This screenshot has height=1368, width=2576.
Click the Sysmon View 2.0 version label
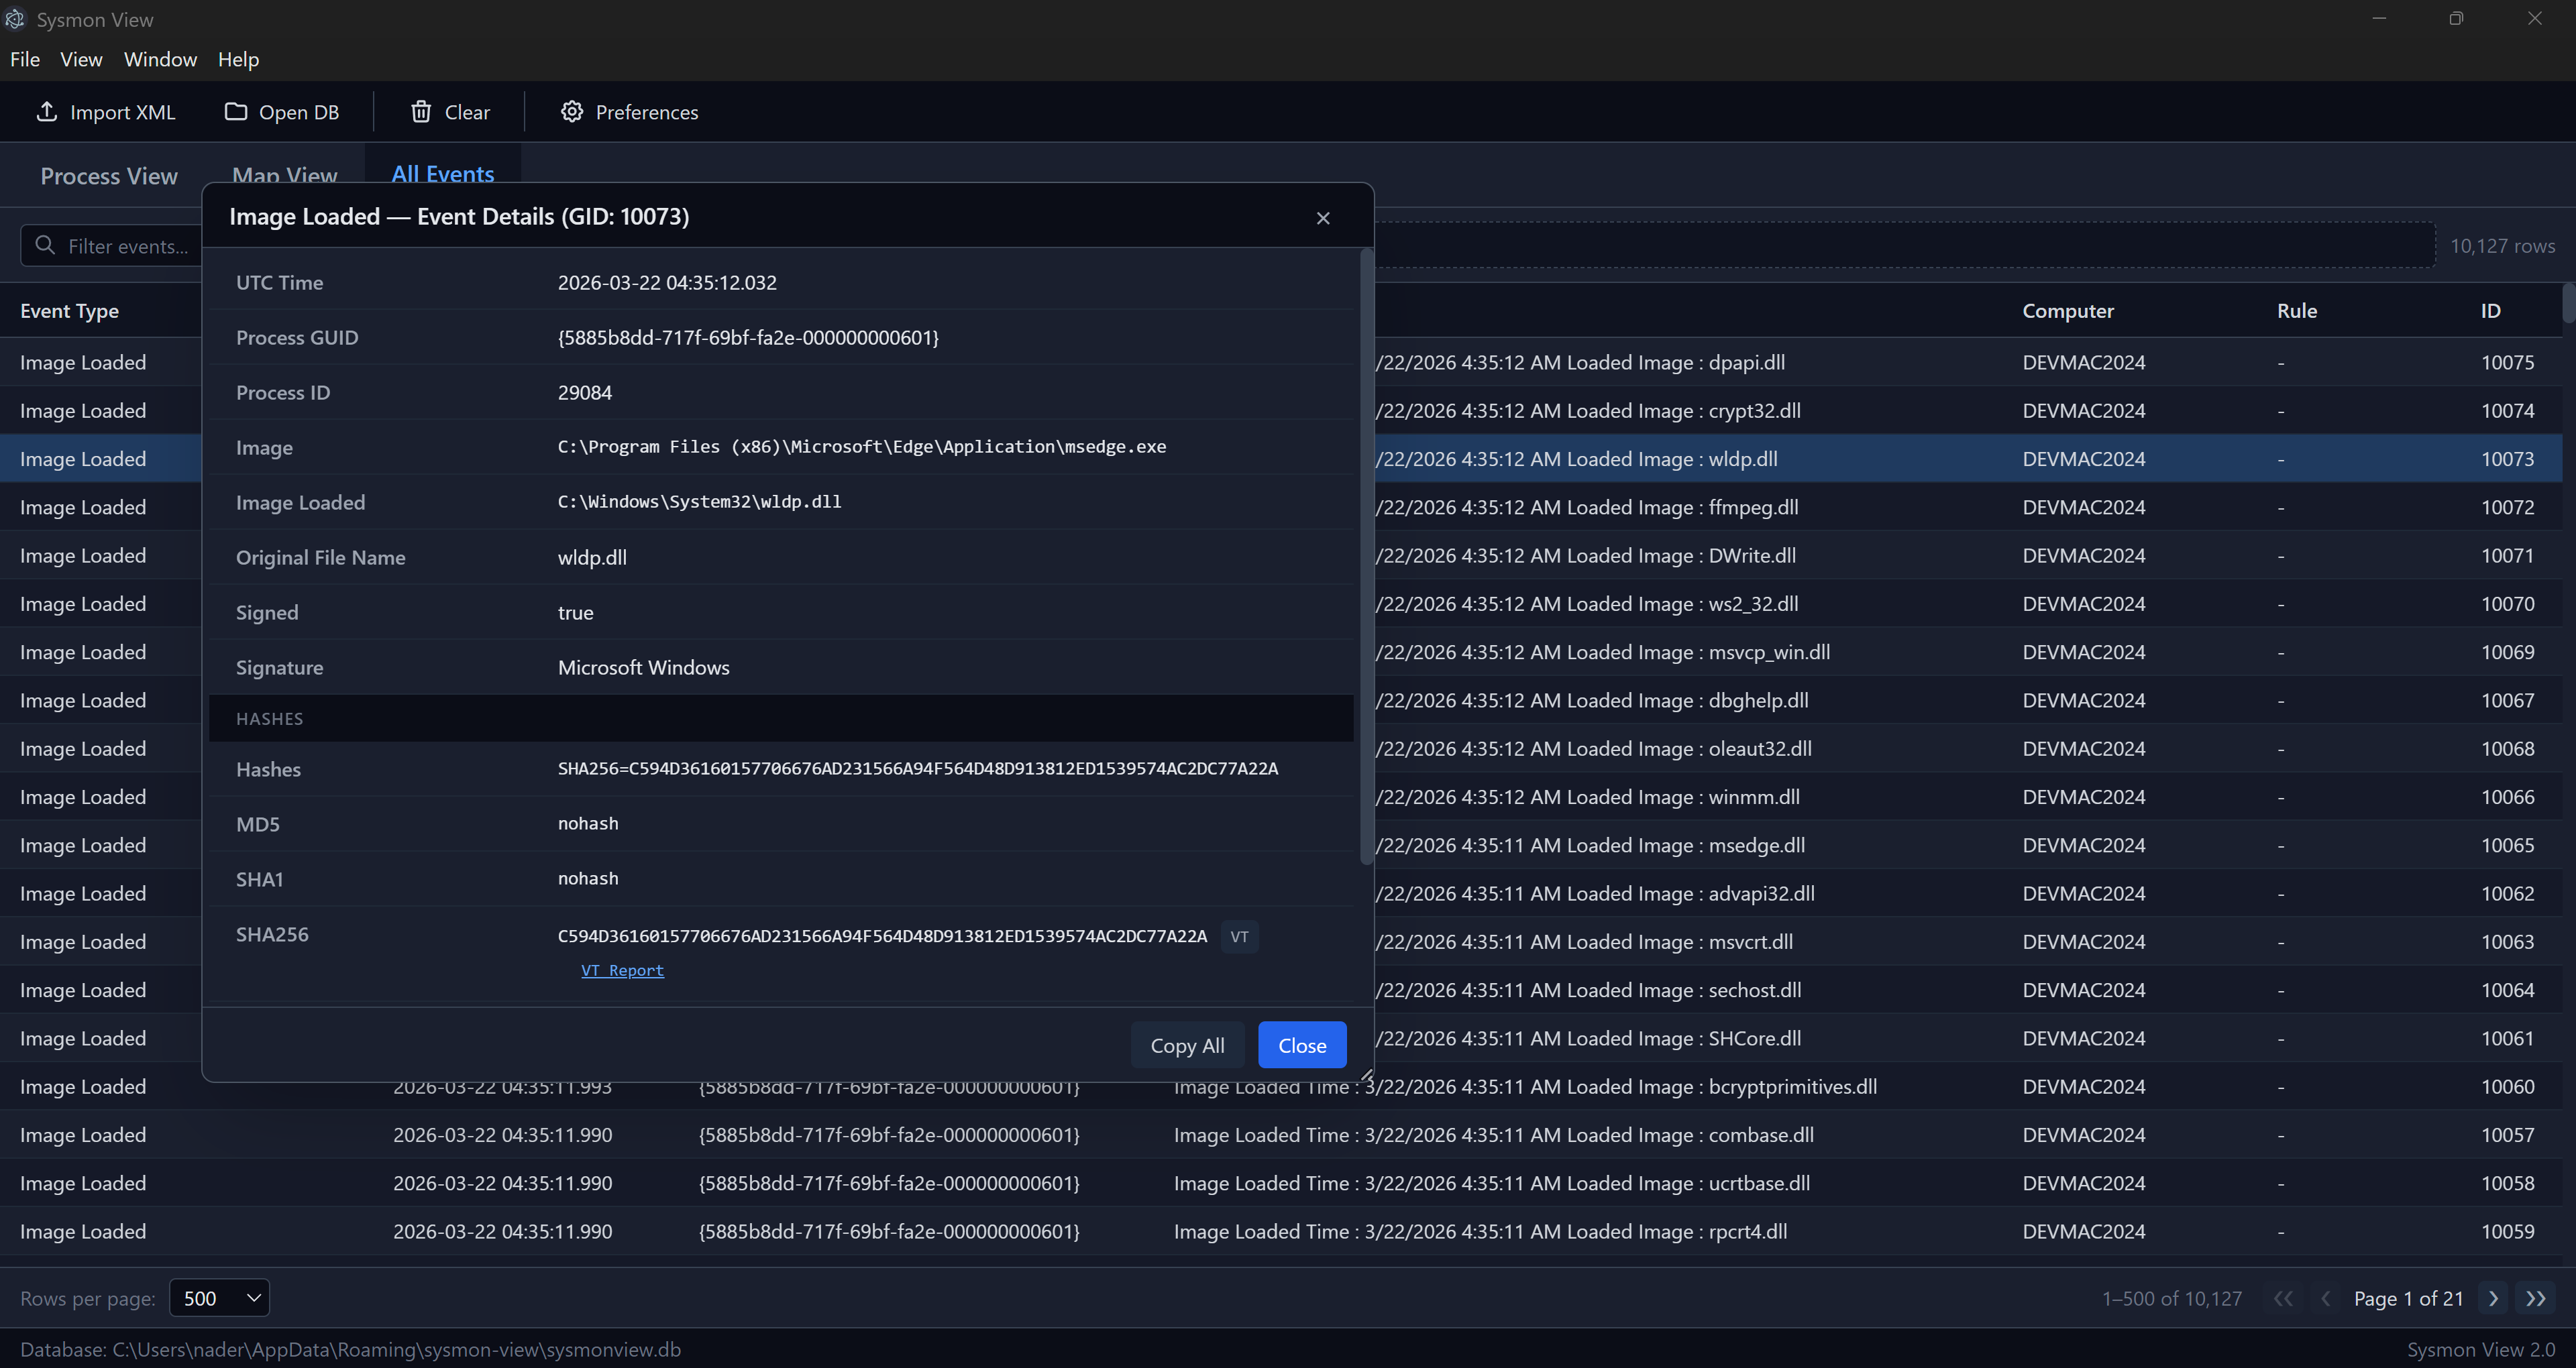[x=2480, y=1349]
